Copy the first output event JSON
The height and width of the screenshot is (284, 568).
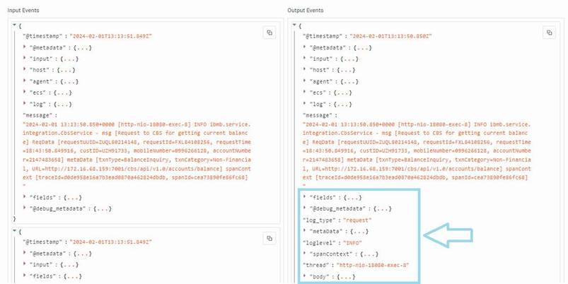point(549,32)
